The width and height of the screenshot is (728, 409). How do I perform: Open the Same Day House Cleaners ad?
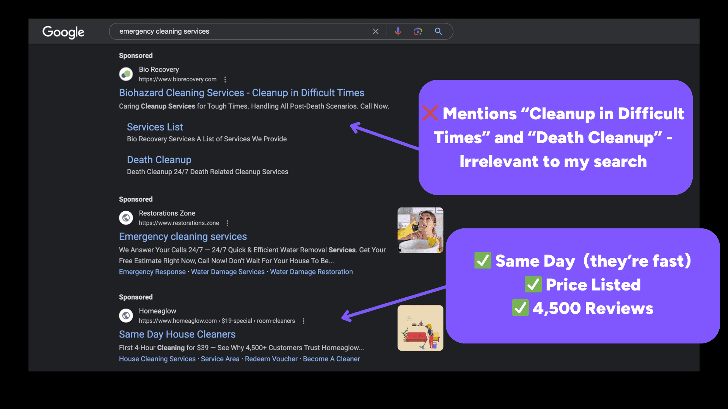(x=177, y=334)
